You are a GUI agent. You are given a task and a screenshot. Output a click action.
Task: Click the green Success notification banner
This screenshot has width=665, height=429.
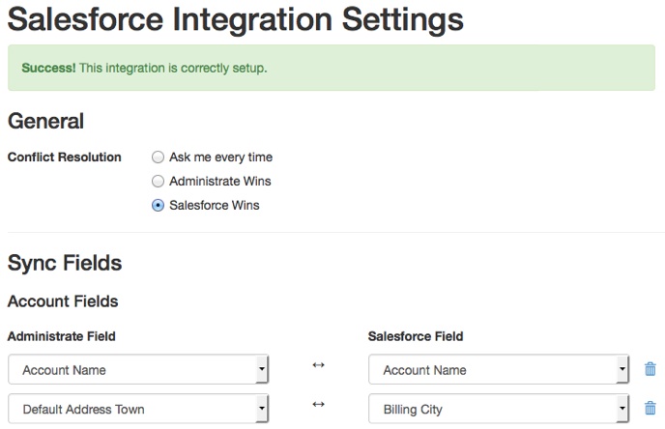pos(332,68)
